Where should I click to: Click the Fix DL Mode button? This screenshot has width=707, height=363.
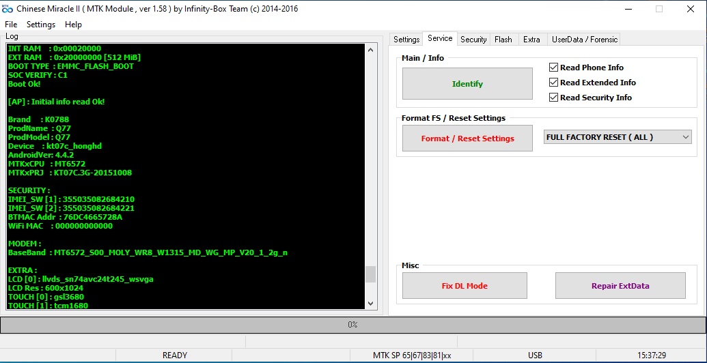tap(465, 286)
